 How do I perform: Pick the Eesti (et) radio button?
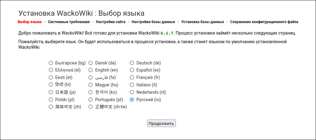[51, 77]
